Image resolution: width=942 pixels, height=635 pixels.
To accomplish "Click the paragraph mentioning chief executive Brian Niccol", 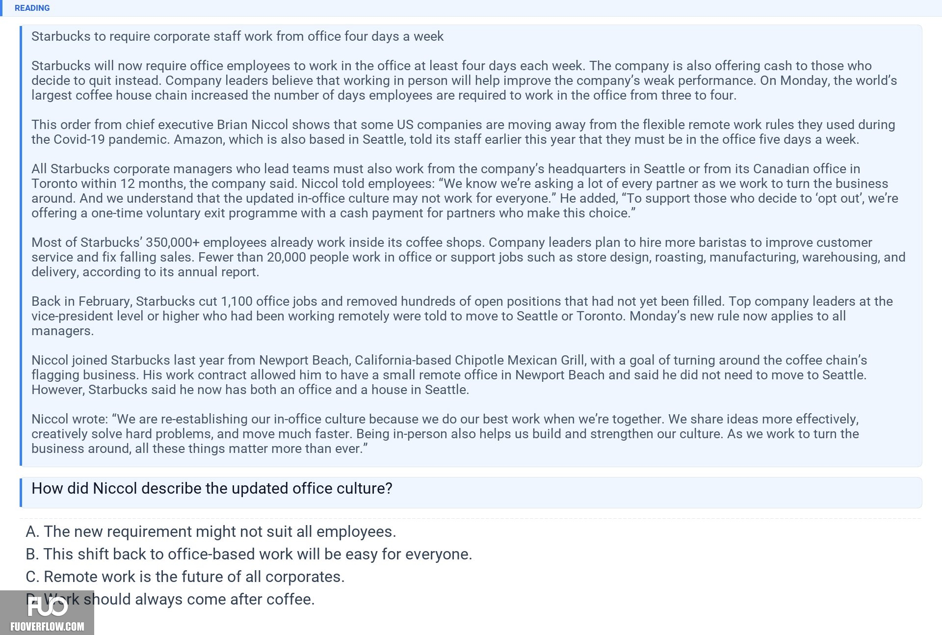I will tap(463, 132).
